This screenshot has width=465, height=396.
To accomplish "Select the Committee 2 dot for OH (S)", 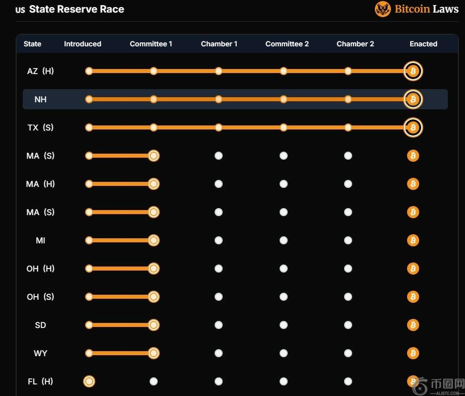I will click(x=284, y=297).
